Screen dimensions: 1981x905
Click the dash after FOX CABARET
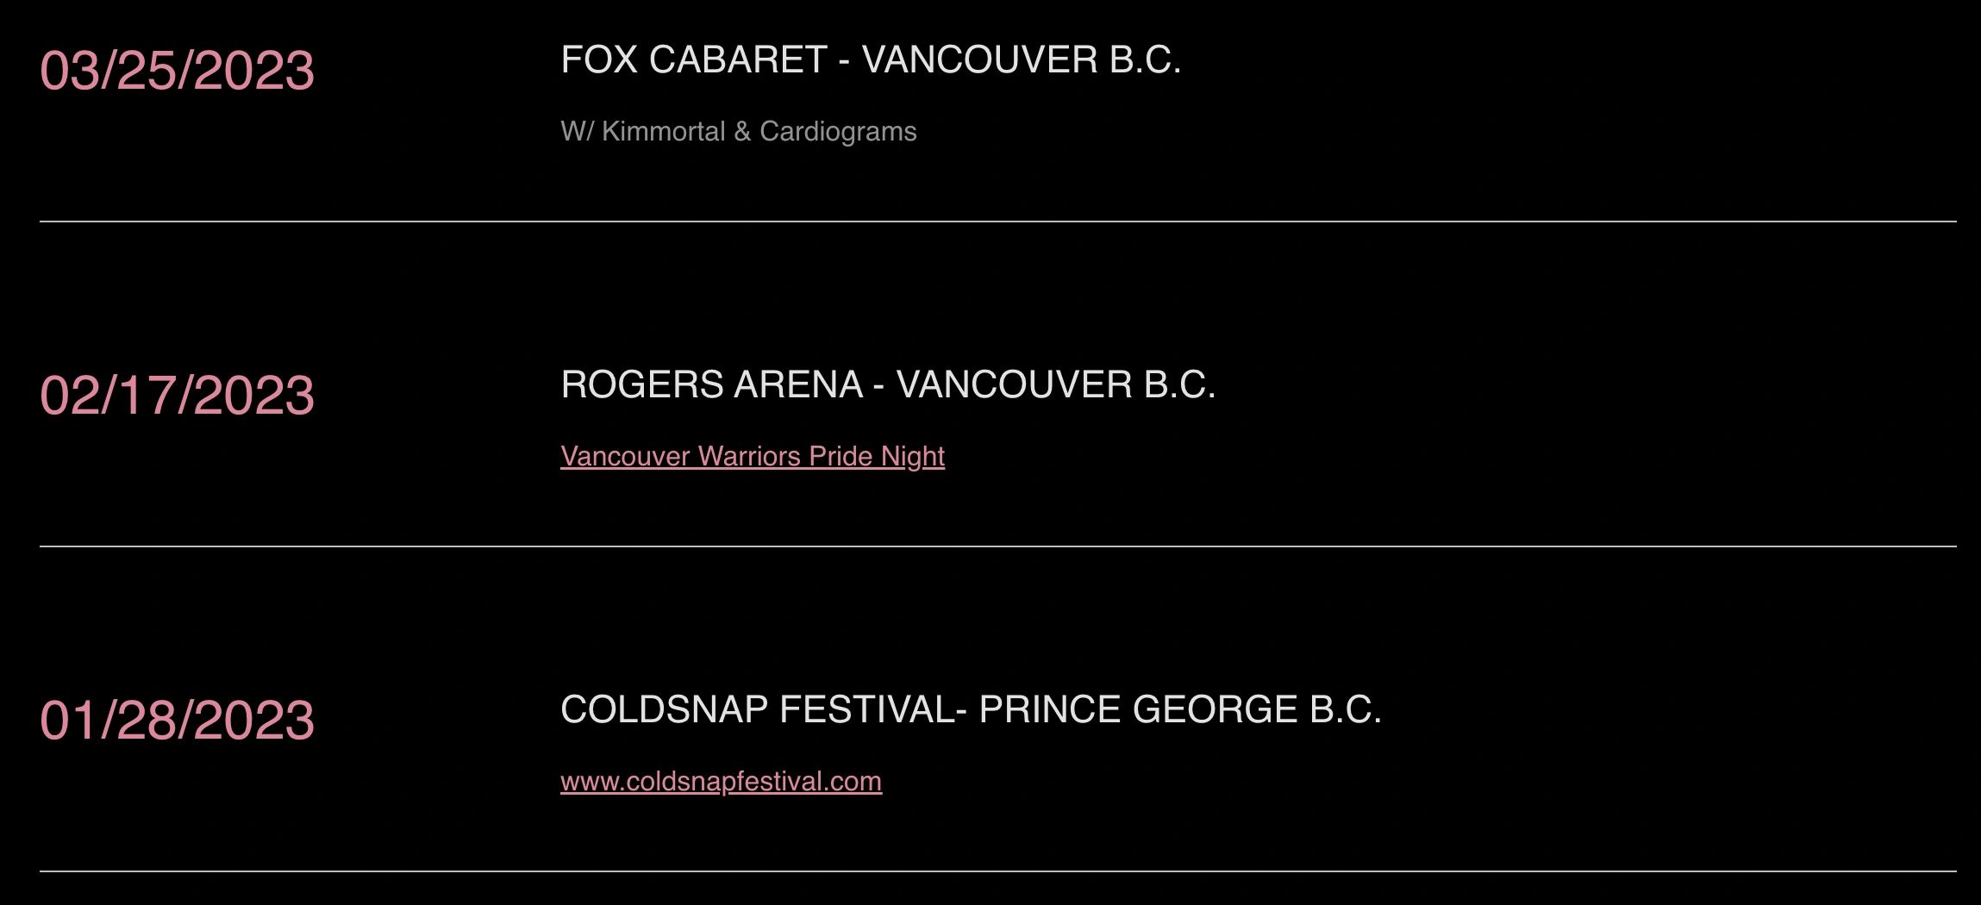pos(844,61)
